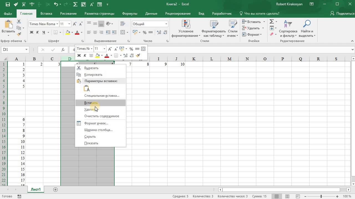Apply thousands separator format in the ribbon
Image resolution: width=355 pixels, height=199 pixels.
click(151, 32)
